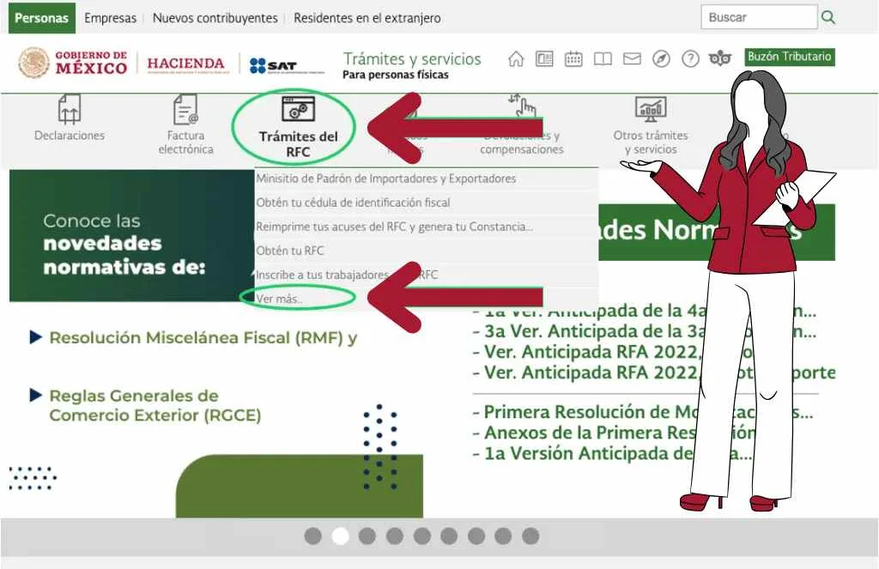Open the open-book icon in header
Viewport: 879px width, 569px height.
click(603, 59)
